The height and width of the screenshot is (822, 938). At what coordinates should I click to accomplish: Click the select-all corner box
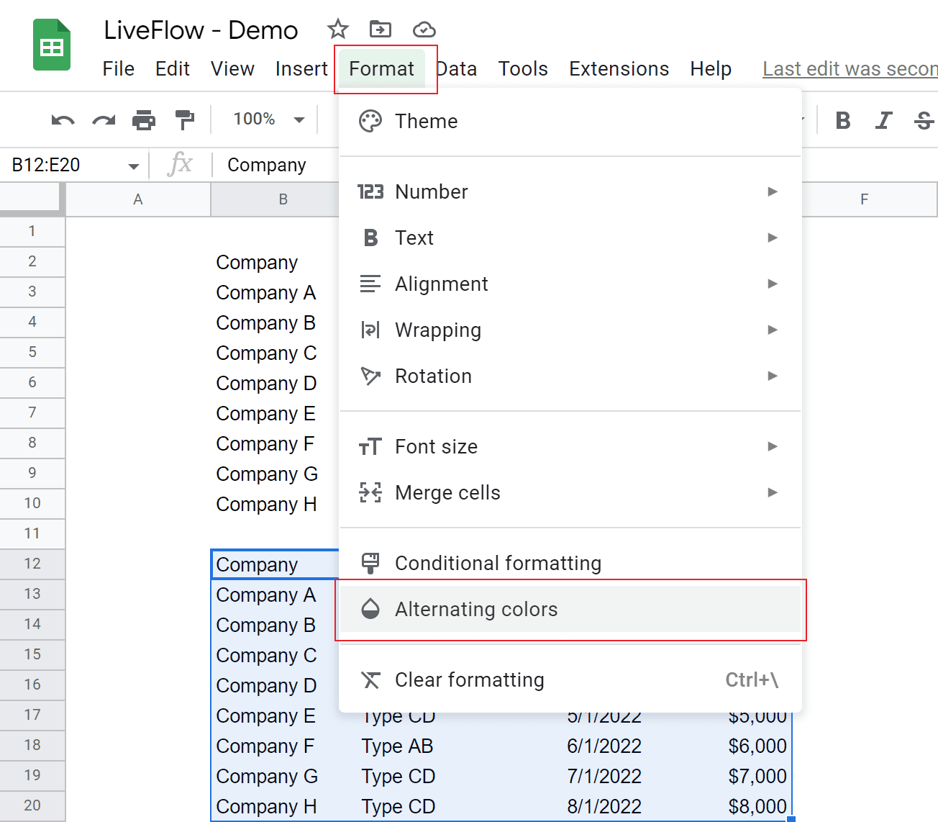click(x=32, y=199)
